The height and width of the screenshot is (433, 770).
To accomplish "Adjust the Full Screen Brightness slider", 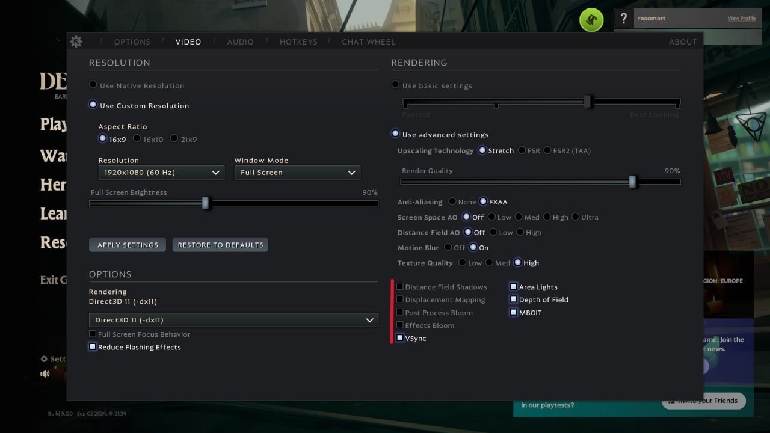I will (233, 203).
